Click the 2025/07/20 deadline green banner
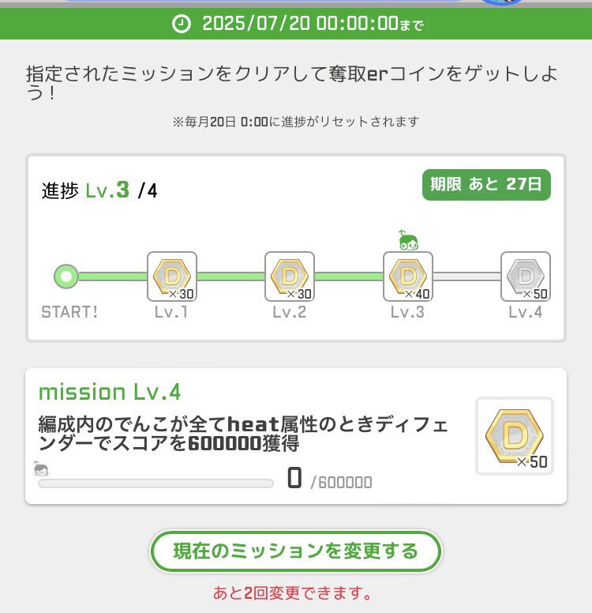The height and width of the screenshot is (613, 592). point(296,24)
